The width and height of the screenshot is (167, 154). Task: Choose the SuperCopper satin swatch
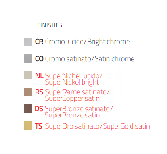28,92
